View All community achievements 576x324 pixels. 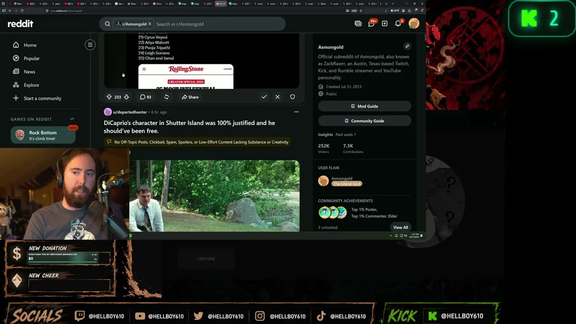click(x=400, y=227)
